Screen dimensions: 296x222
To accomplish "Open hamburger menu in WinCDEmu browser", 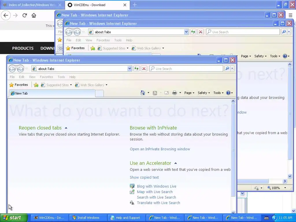I will click(x=291, y=15).
